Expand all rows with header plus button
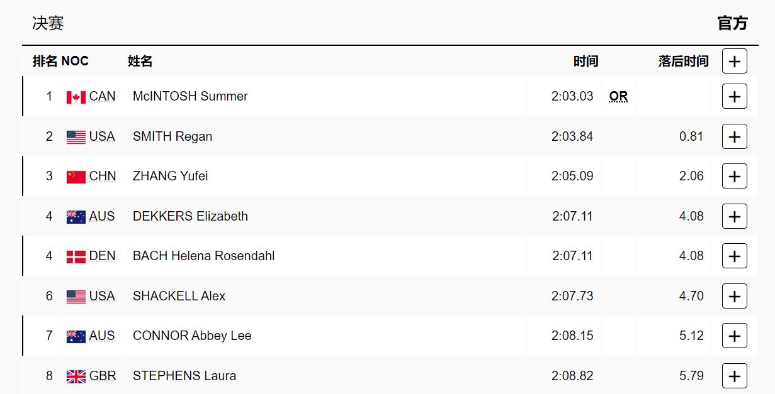The height and width of the screenshot is (394, 775). click(734, 61)
